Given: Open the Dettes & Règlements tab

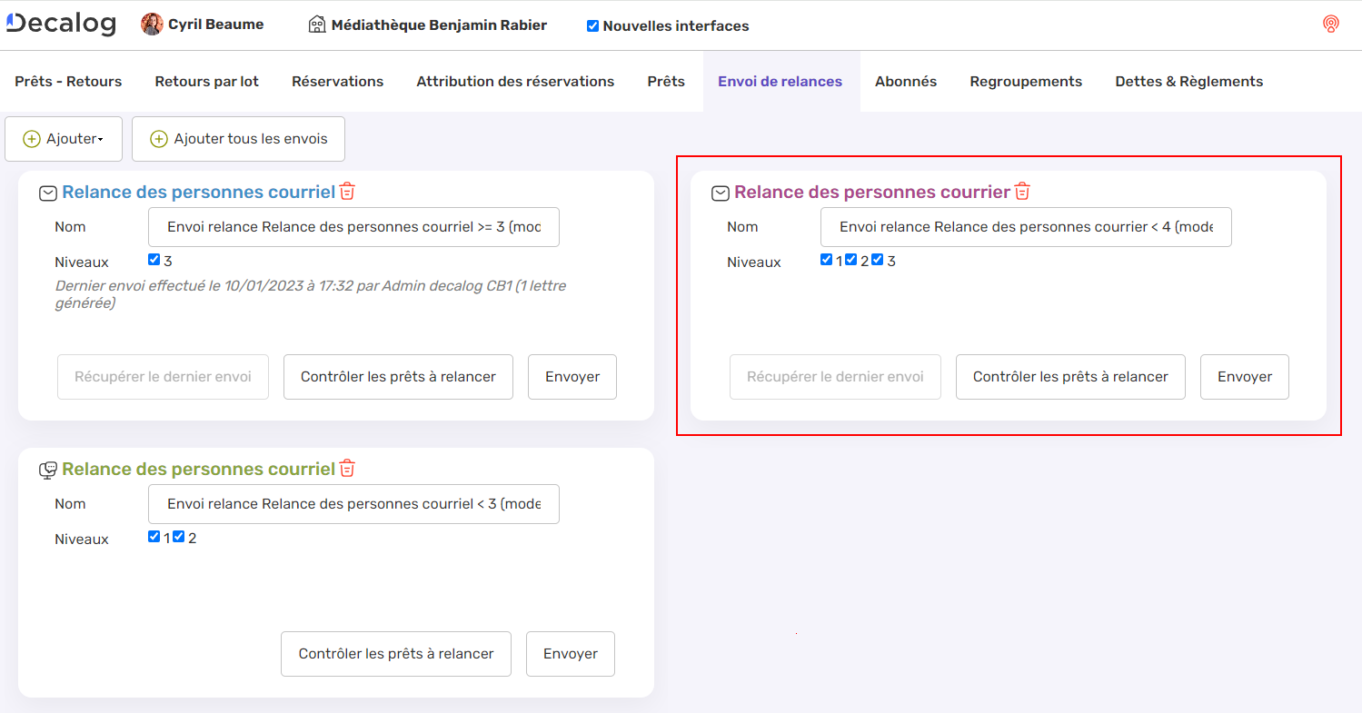Looking at the screenshot, I should [1189, 81].
